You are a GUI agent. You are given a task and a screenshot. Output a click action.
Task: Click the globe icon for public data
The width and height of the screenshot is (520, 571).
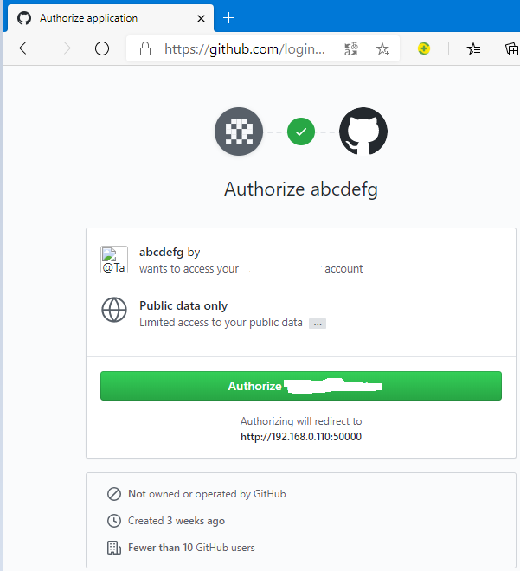pos(114,310)
